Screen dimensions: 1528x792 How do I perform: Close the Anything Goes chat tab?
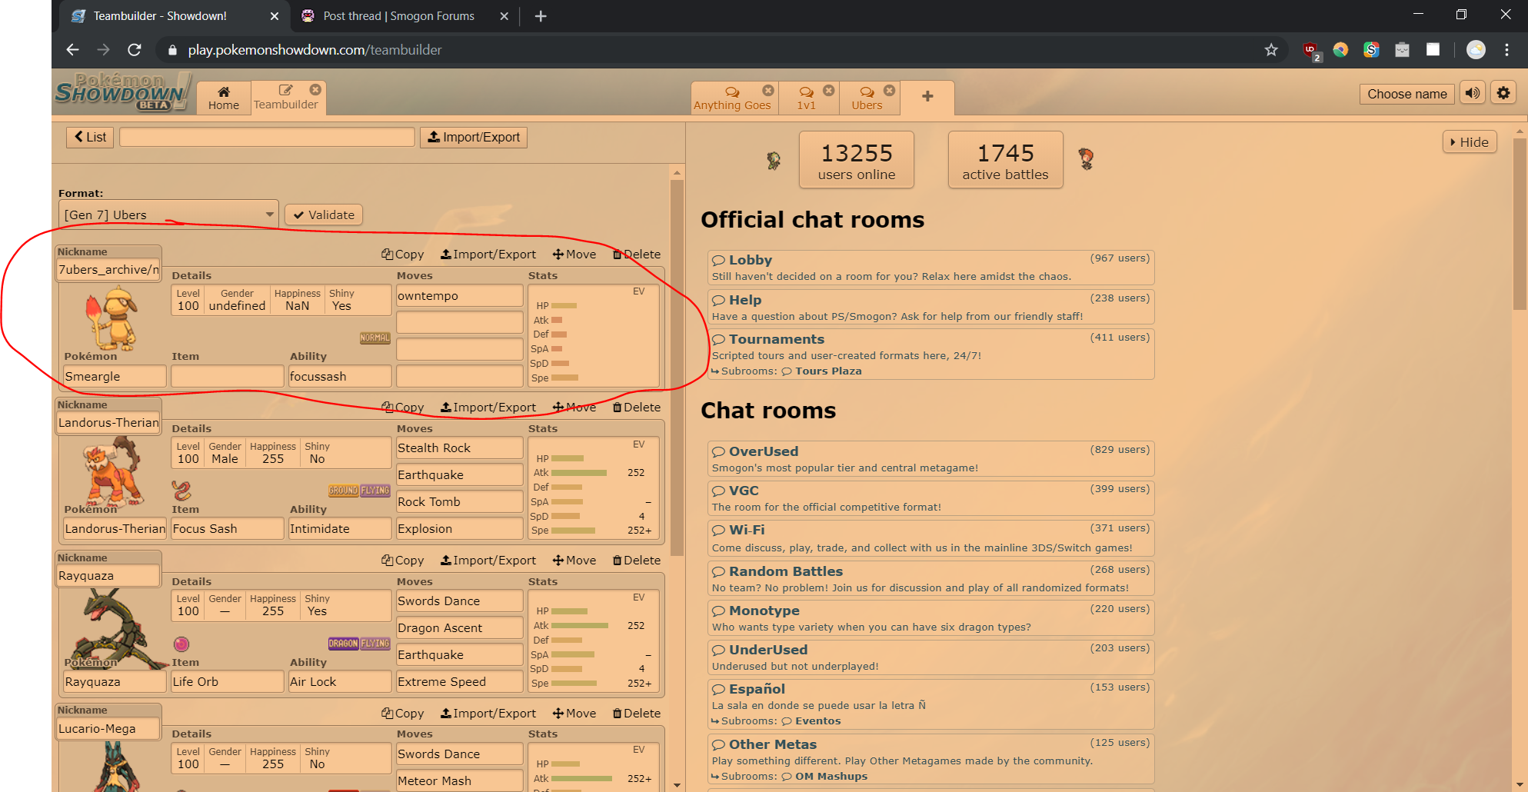(x=768, y=90)
